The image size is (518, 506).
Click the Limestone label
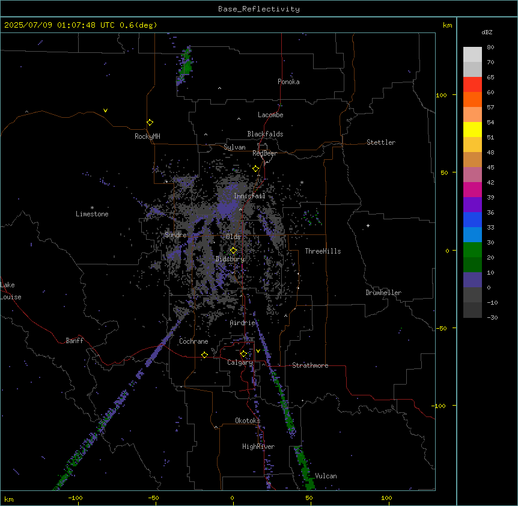(92, 214)
